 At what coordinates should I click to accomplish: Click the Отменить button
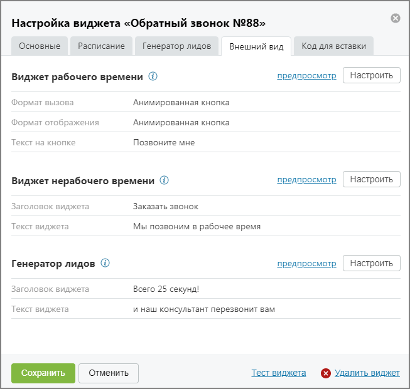(109, 373)
